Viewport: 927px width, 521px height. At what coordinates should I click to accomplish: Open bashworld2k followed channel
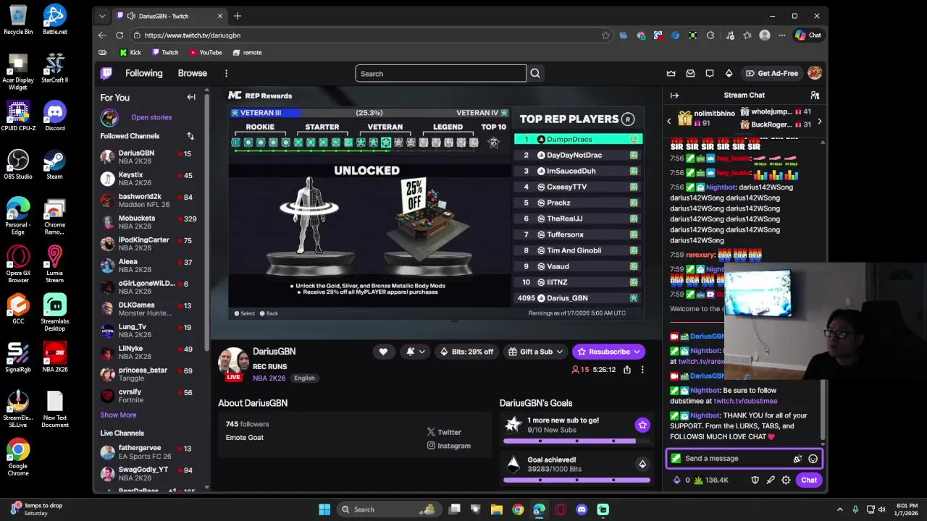tap(152, 200)
